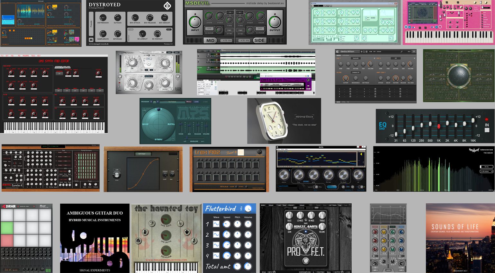Screen dimensions: 495x273
Task: Click the Flutterbird row 4 wave shape icon
Action: coord(216,256)
